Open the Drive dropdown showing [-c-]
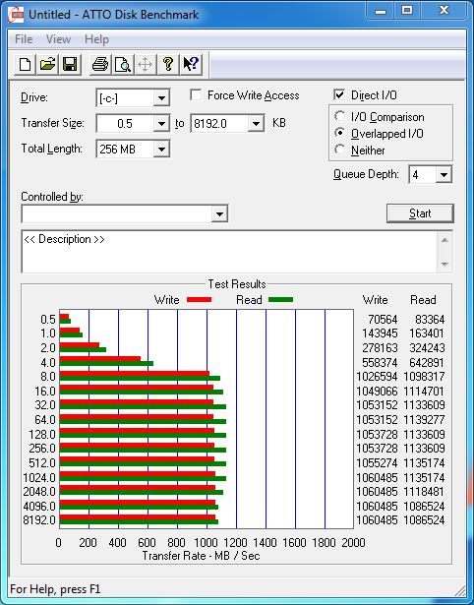 point(161,98)
